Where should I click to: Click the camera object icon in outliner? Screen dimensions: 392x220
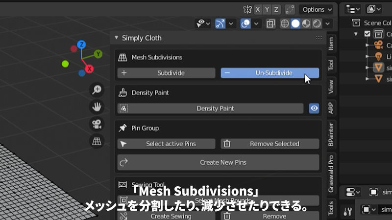point(378,45)
